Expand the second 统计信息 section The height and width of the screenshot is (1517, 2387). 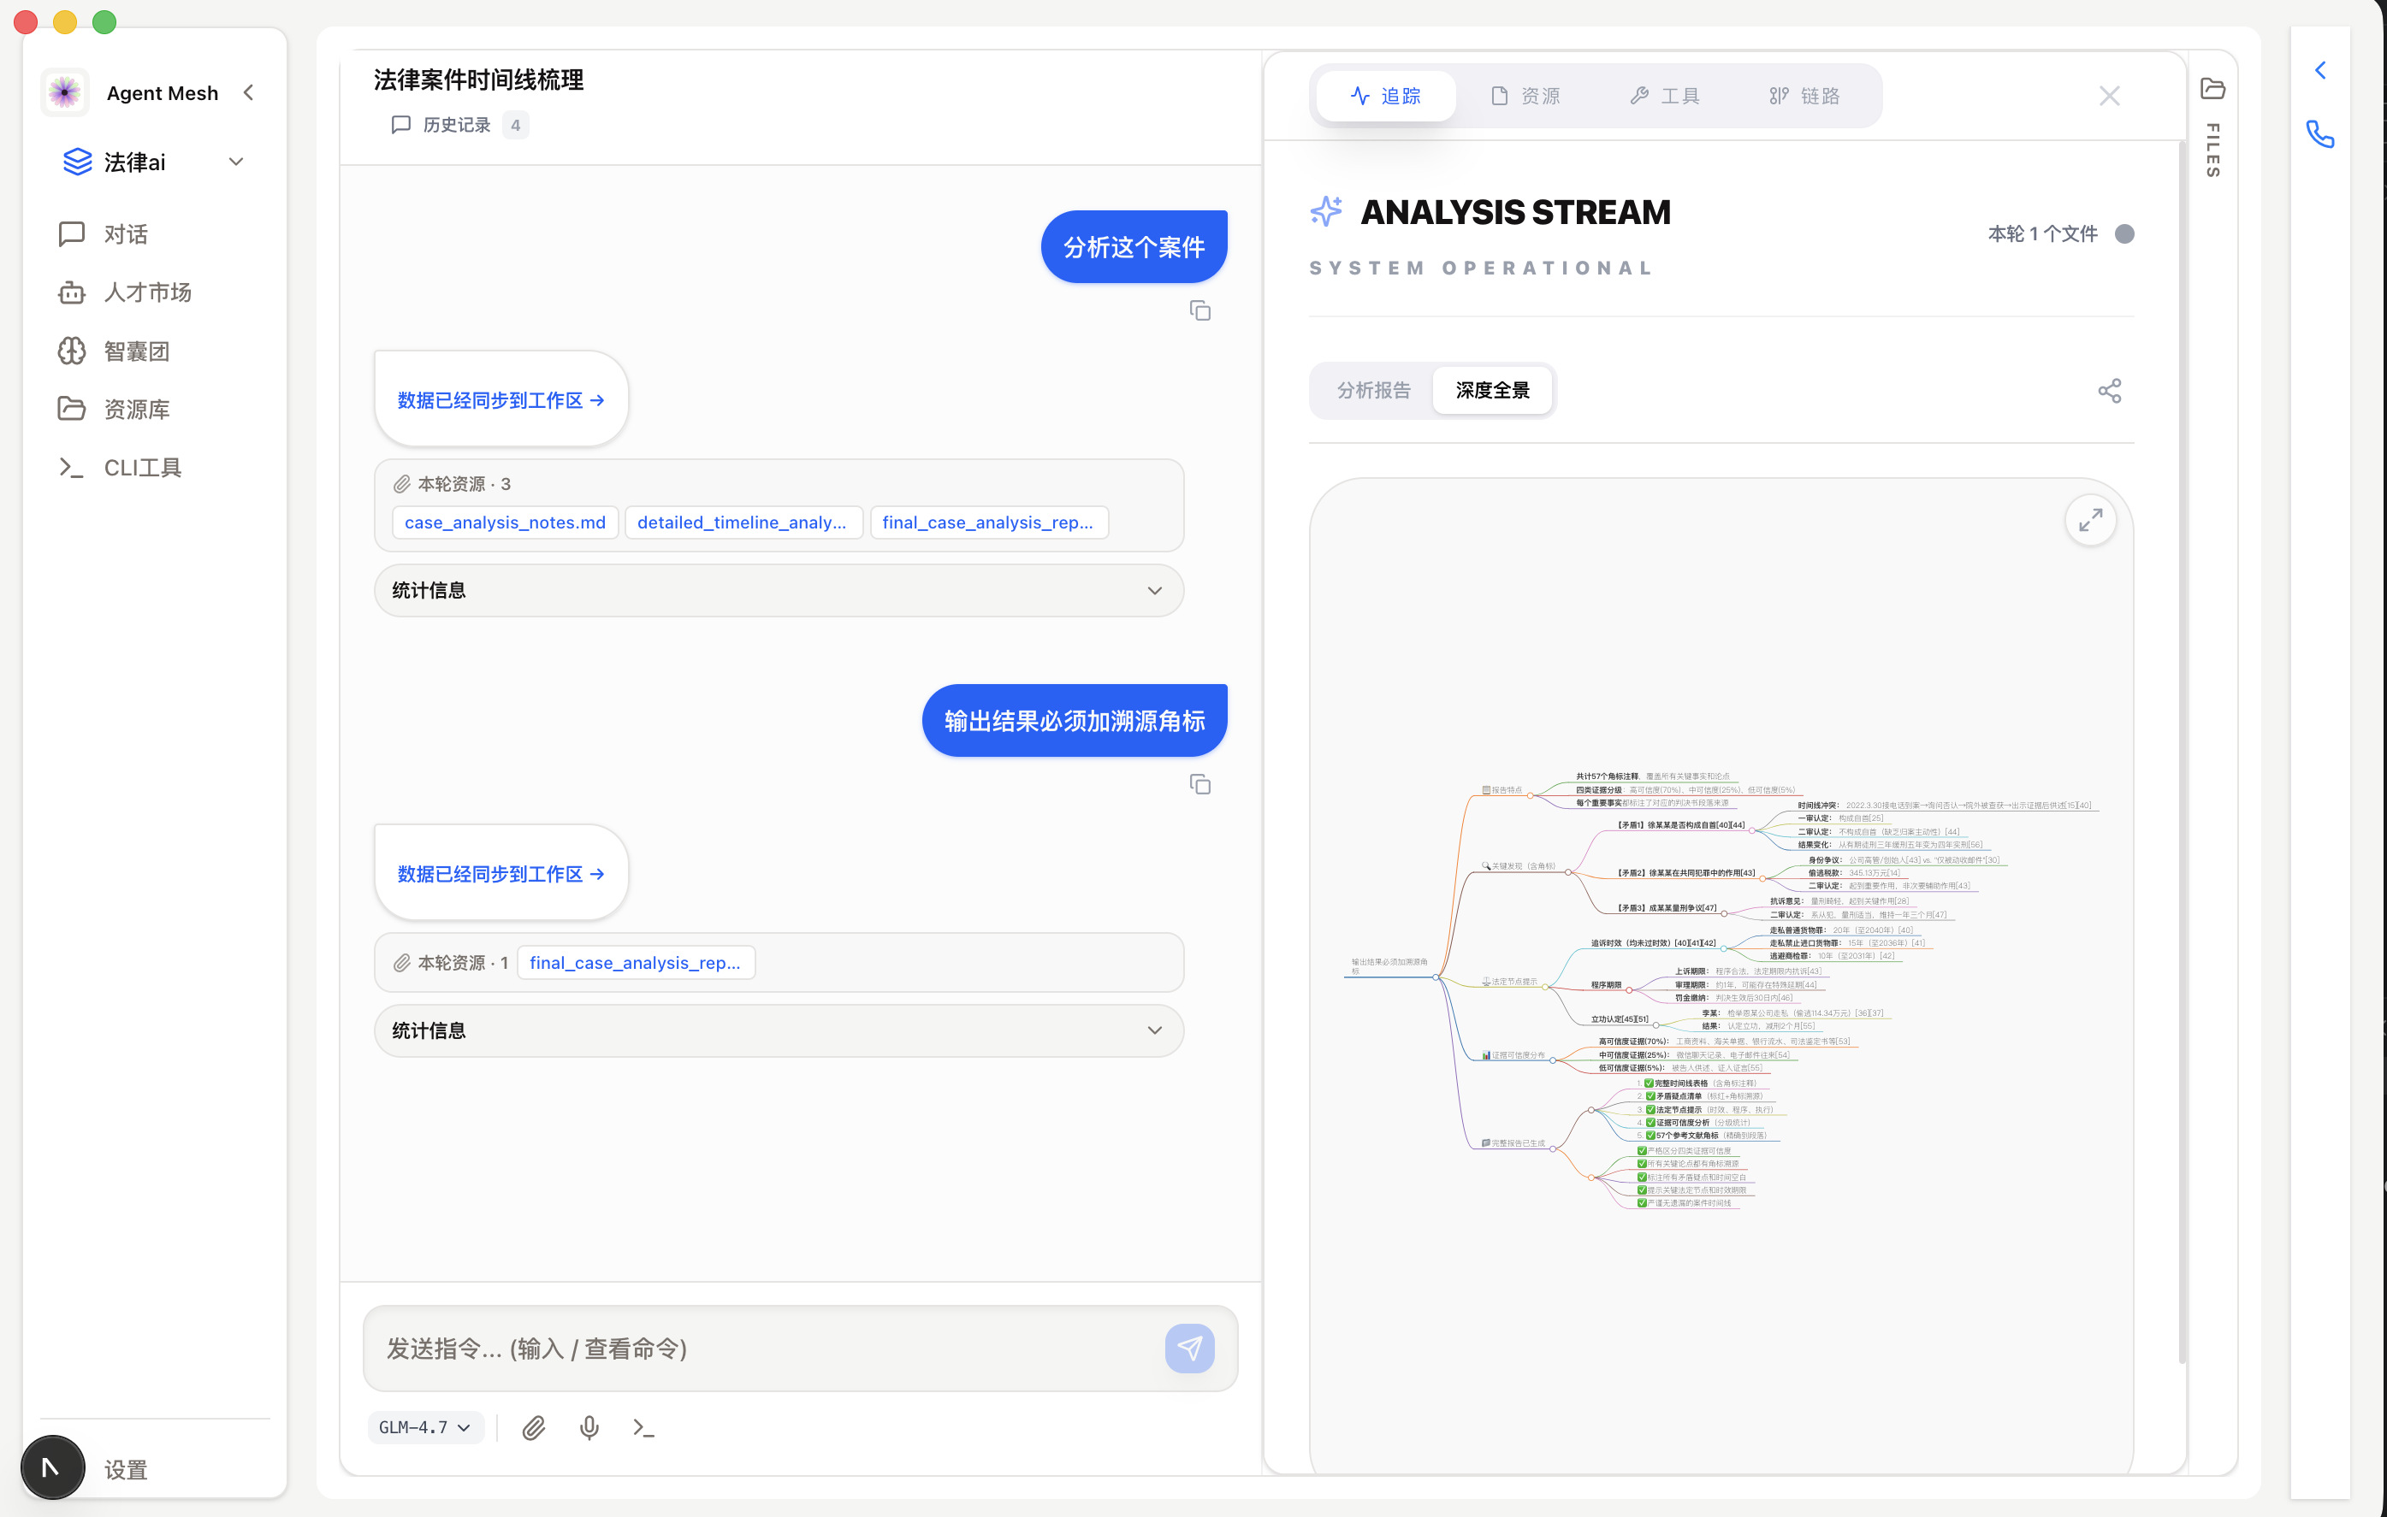pyautogui.click(x=779, y=1030)
